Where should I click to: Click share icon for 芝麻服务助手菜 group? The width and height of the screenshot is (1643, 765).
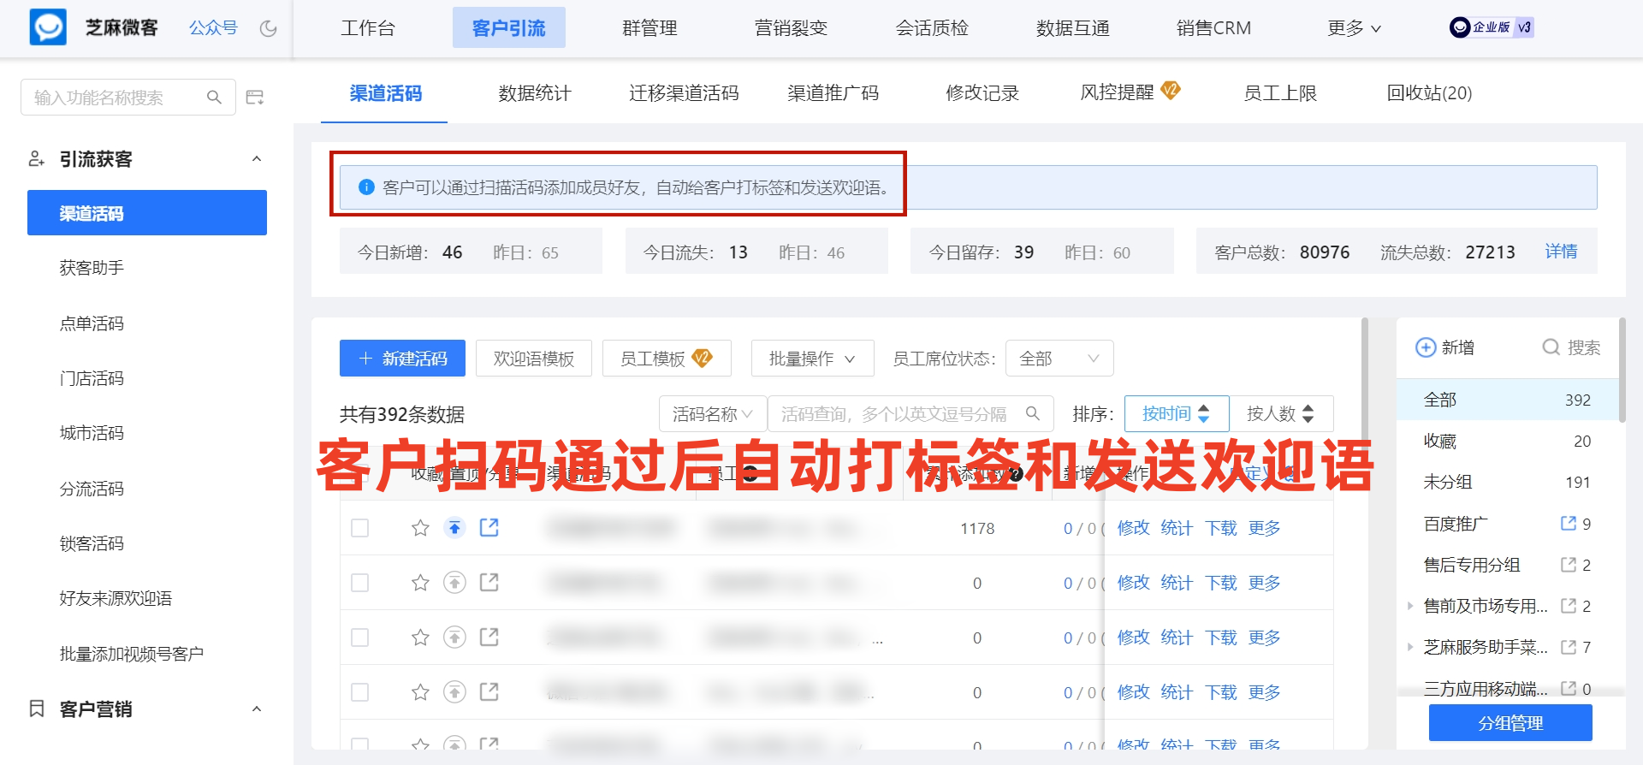[x=1569, y=647]
